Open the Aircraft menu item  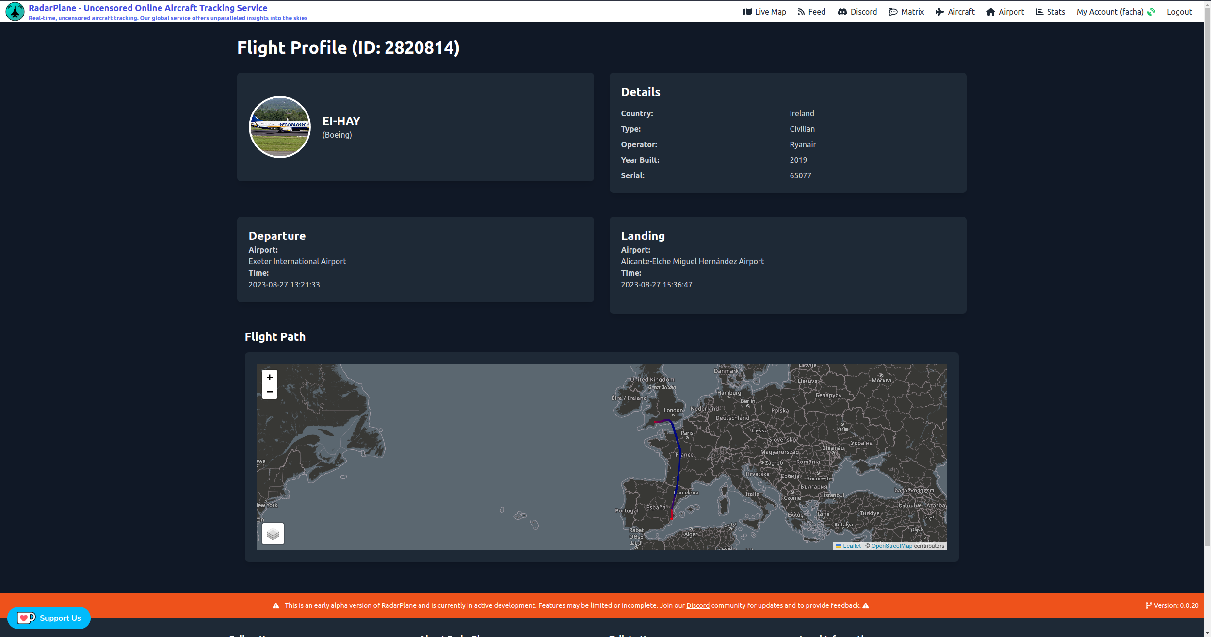[x=955, y=12]
